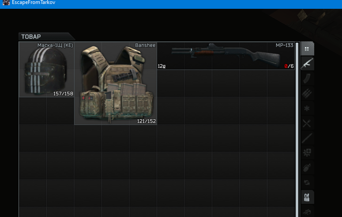Click the goods list vertical scrollbar

[x=297, y=129]
